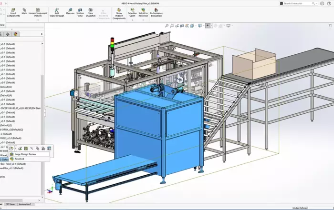Click Selective Open icon
Screen dimensions: 334x210
point(132,10)
